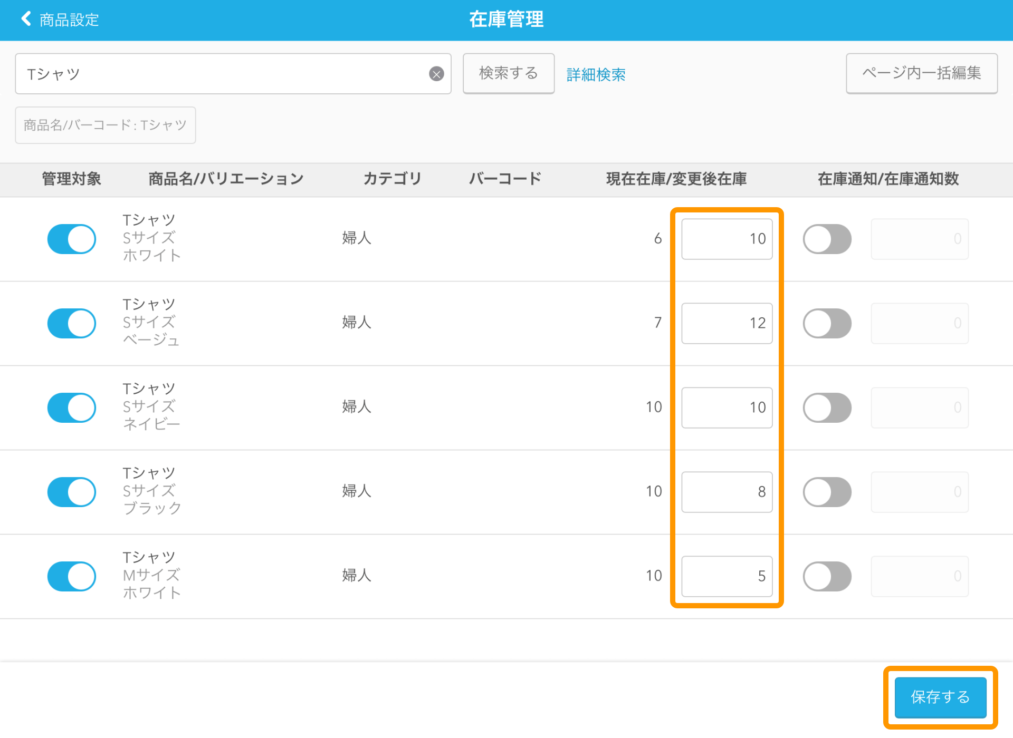
Task: Toggle 管理対象 for Sサイズ ホワイト
Action: (72, 239)
